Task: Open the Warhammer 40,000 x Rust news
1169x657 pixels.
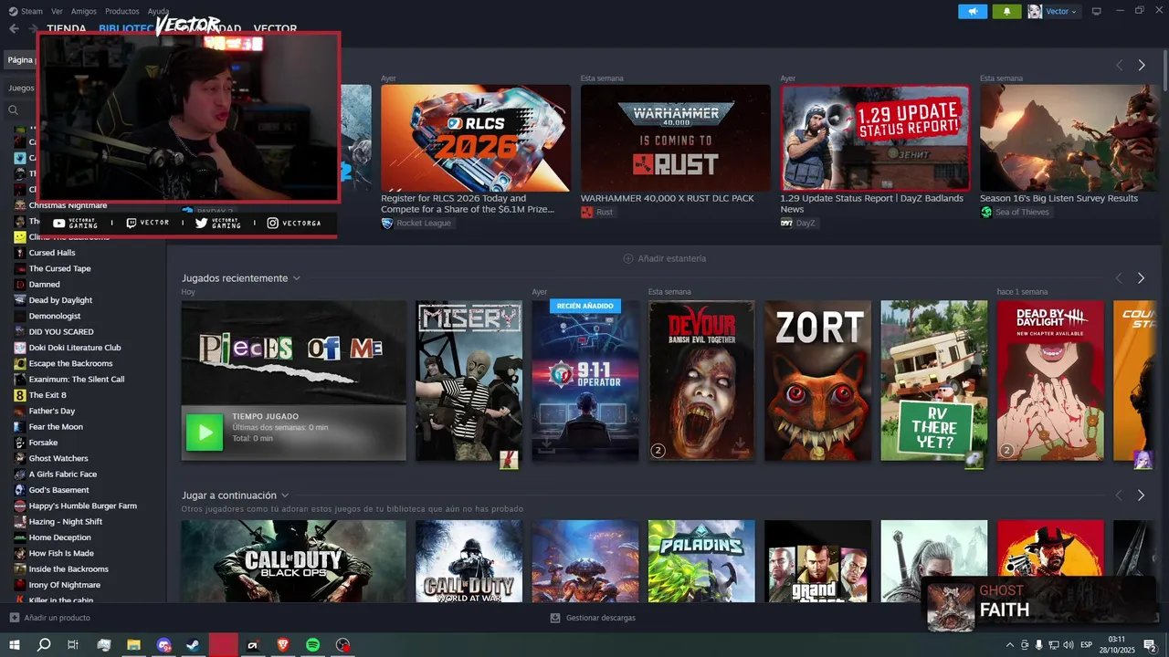Action: click(x=676, y=138)
